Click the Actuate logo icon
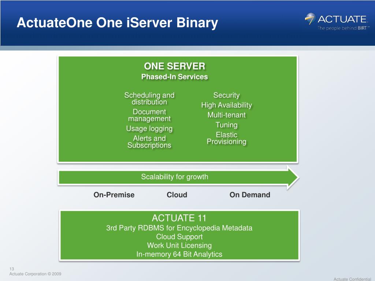 tap(310, 19)
